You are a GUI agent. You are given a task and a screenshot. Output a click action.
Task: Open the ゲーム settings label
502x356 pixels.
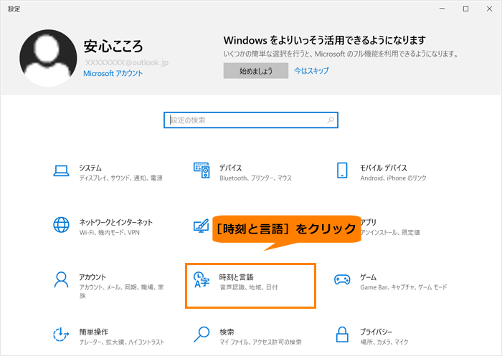[x=368, y=277]
